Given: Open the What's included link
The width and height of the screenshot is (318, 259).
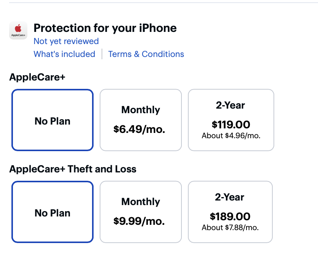Looking at the screenshot, I should (64, 54).
